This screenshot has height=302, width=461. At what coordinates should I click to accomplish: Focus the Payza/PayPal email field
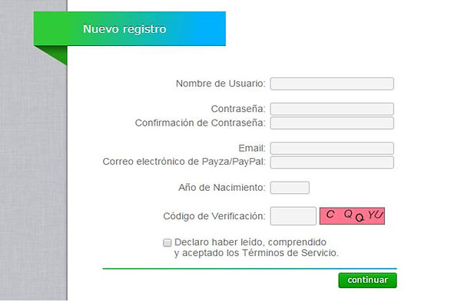pyautogui.click(x=332, y=162)
